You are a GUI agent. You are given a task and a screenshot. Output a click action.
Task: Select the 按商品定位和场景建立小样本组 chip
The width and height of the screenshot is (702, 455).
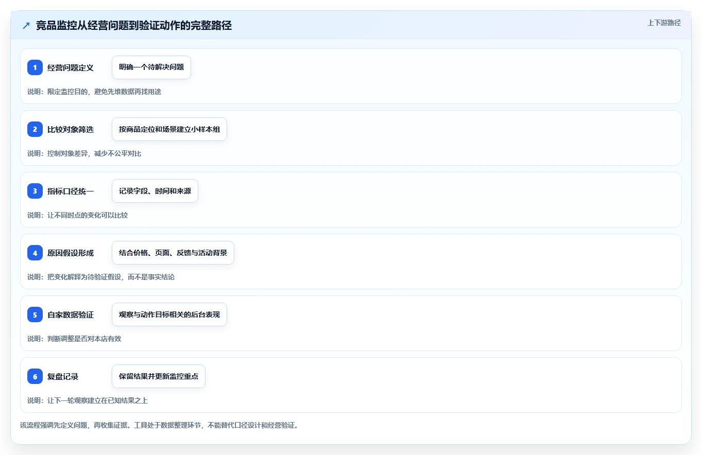(169, 129)
